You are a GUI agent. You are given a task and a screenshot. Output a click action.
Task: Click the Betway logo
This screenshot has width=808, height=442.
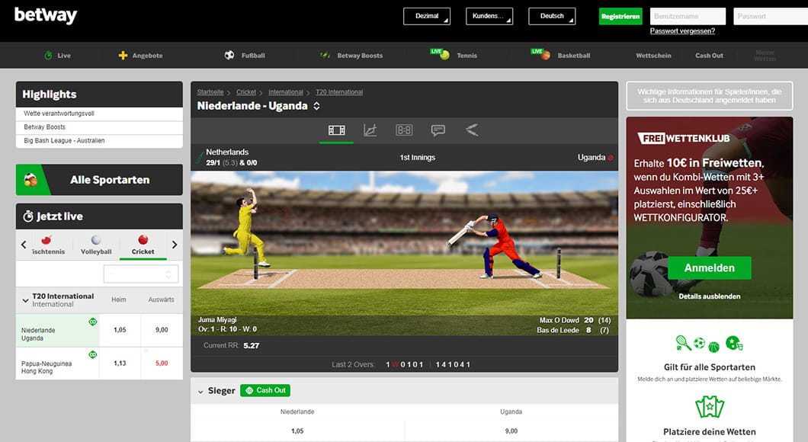tap(45, 15)
